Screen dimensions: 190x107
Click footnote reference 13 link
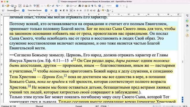pos(65,75)
